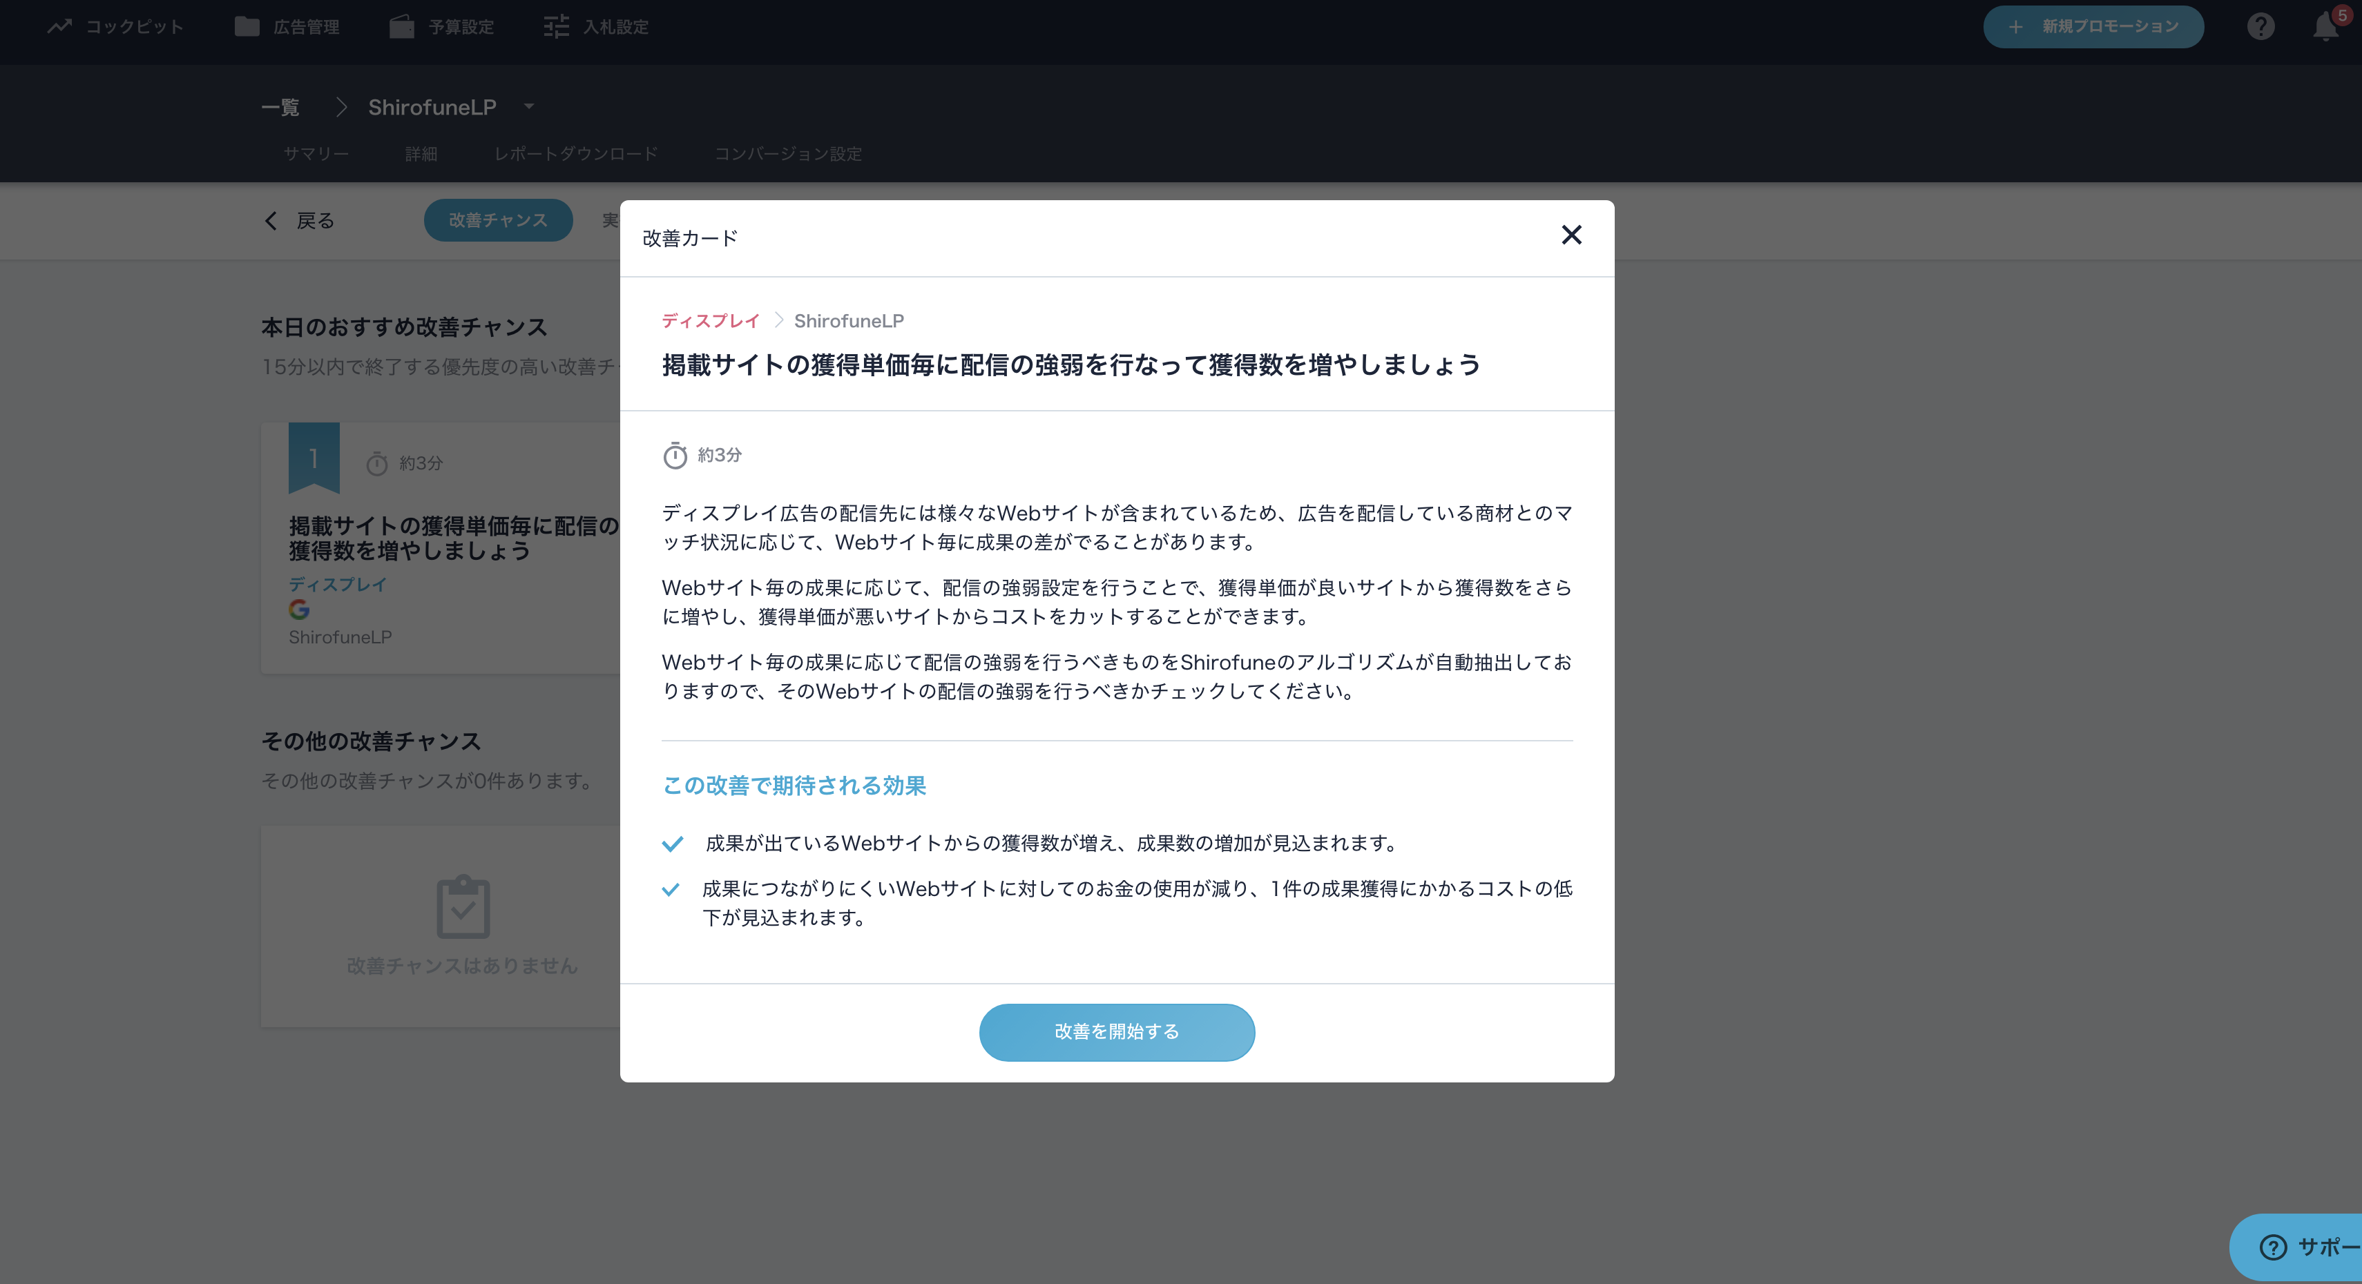Viewport: 2362px width, 1284px height.
Task: Click the サポート help widget
Action: [2296, 1247]
